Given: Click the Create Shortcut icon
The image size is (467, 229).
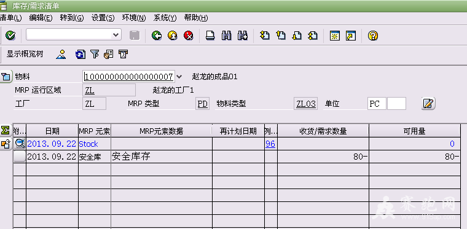Looking at the screenshot, I should 350,36.
